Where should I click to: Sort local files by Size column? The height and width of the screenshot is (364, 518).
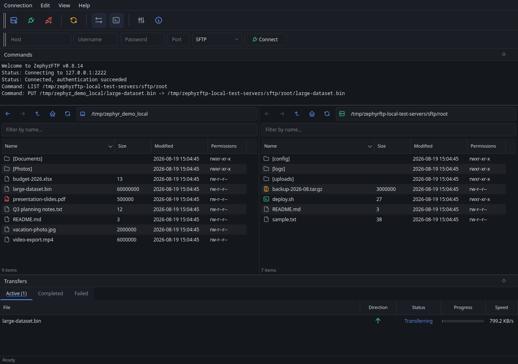pos(133,146)
